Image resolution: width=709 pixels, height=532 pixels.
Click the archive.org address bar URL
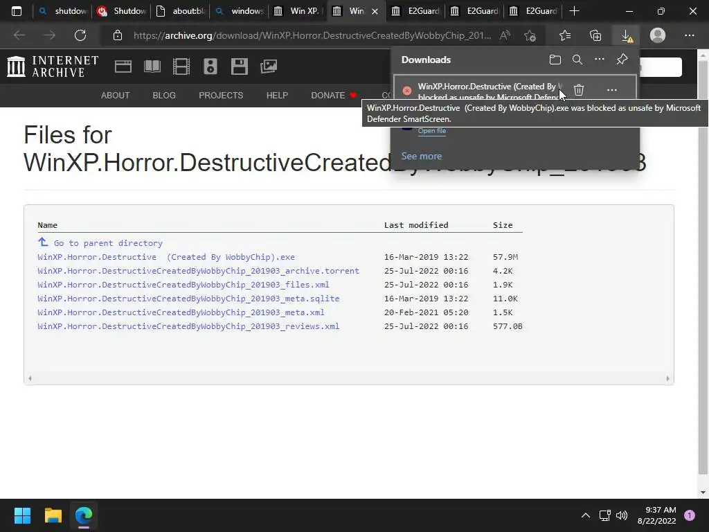pos(312,35)
